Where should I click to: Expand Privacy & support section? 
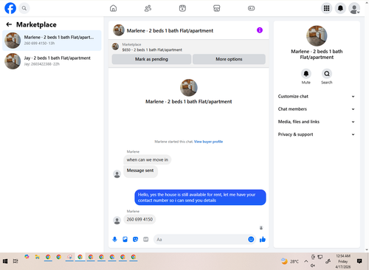(317, 134)
